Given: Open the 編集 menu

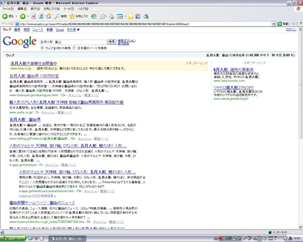Looking at the screenshot, I should 22,9.
